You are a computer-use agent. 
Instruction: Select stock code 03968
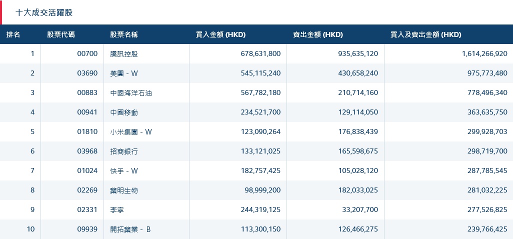(x=87, y=151)
